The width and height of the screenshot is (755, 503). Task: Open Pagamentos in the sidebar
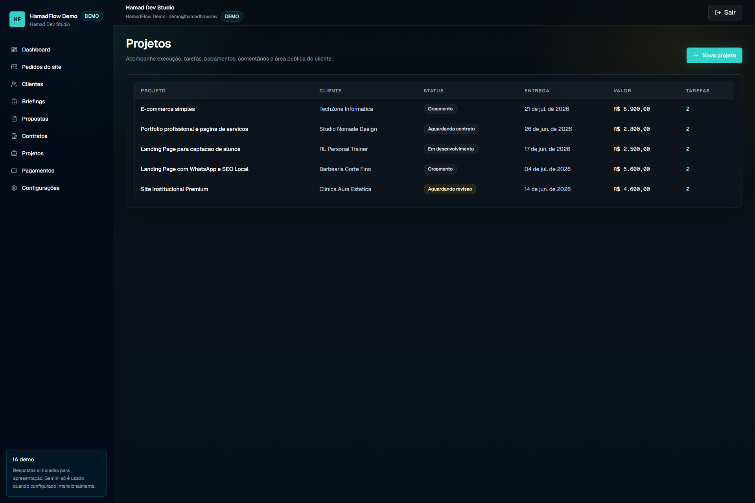(x=56, y=171)
